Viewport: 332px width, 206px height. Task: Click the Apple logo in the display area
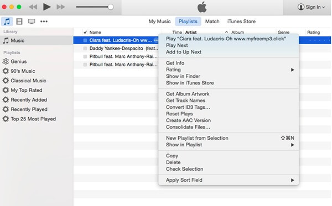tap(202, 7)
